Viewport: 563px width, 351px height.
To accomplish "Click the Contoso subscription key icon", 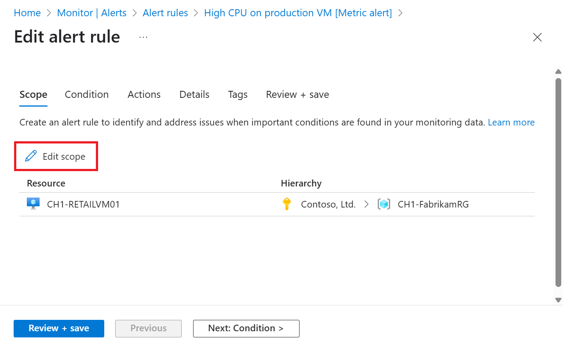I will point(287,204).
